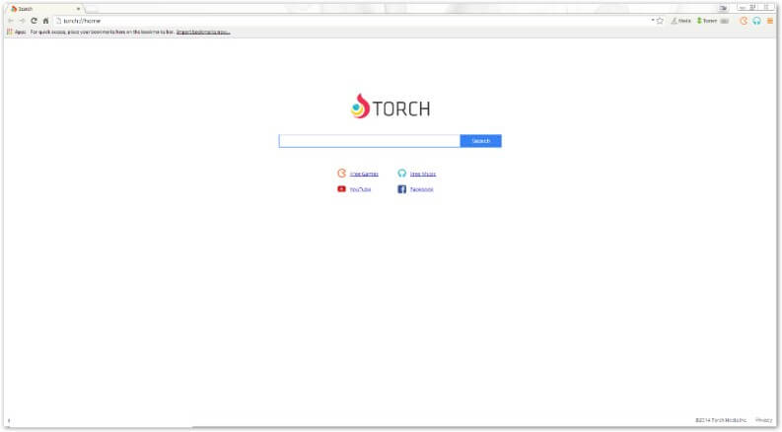Click the gray icon right of Torrent
Screen dimensions: 782x432
click(x=725, y=21)
